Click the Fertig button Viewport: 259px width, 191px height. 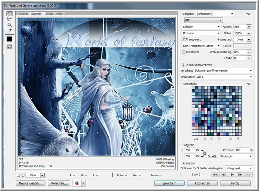[235, 183]
